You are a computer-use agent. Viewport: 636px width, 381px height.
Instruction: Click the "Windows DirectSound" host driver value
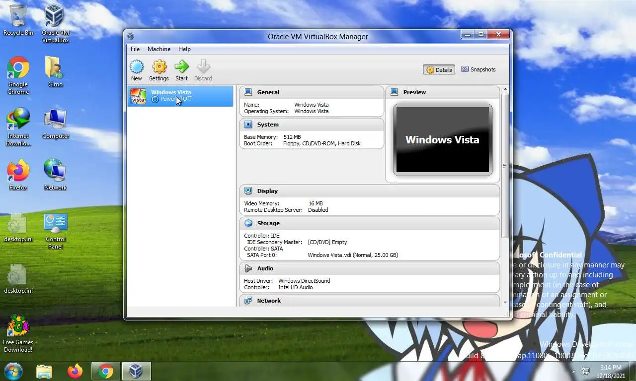(x=304, y=281)
